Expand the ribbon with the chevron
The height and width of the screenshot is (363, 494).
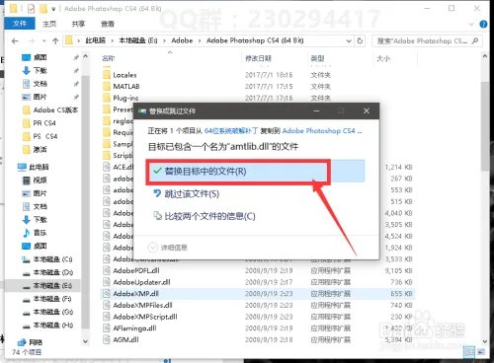coord(471,24)
